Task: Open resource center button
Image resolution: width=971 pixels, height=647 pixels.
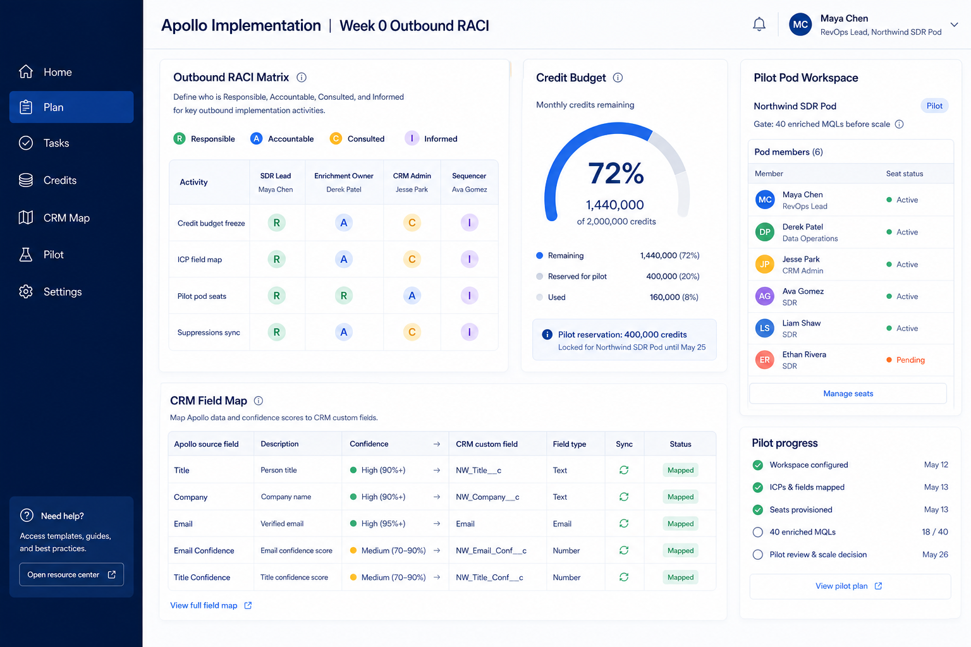Action: coord(71,574)
